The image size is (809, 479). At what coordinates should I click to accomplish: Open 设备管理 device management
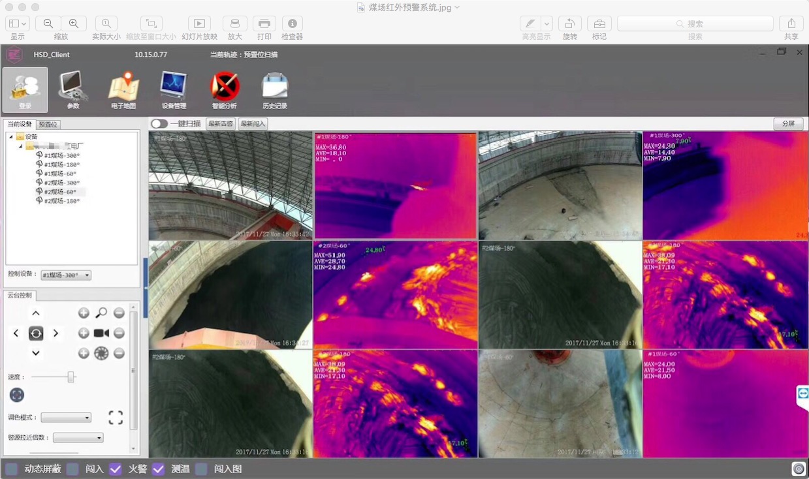coord(174,89)
